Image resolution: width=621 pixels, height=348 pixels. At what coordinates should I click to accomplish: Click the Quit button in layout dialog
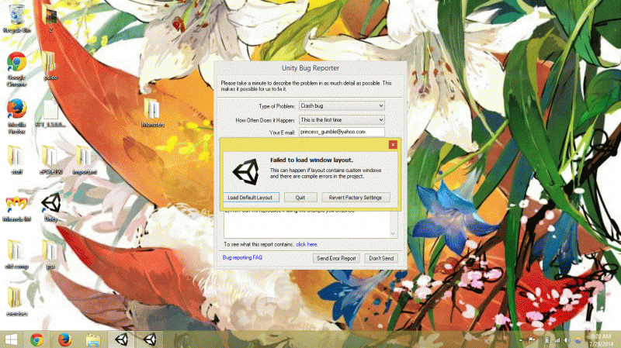coord(300,198)
